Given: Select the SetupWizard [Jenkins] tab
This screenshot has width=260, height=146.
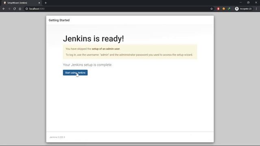Looking at the screenshot, I should 22,3.
